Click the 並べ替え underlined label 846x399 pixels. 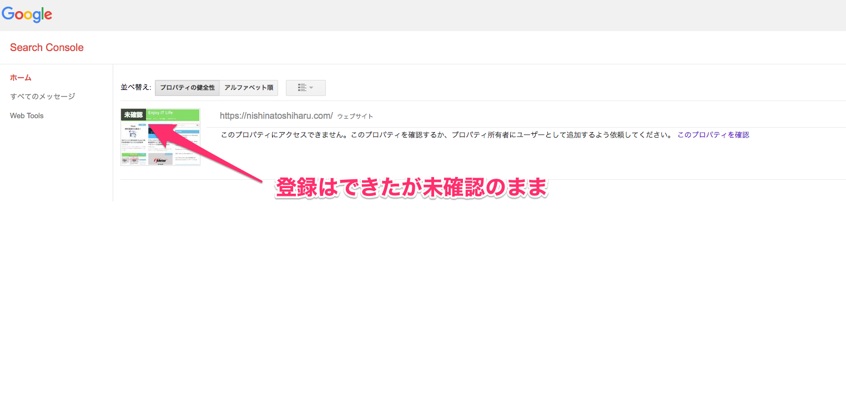pos(133,88)
